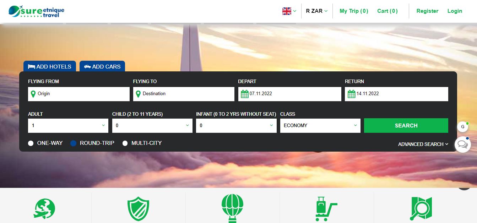Open the Class dropdown showing Economy
Image resolution: width=477 pixels, height=223 pixels.
point(320,126)
